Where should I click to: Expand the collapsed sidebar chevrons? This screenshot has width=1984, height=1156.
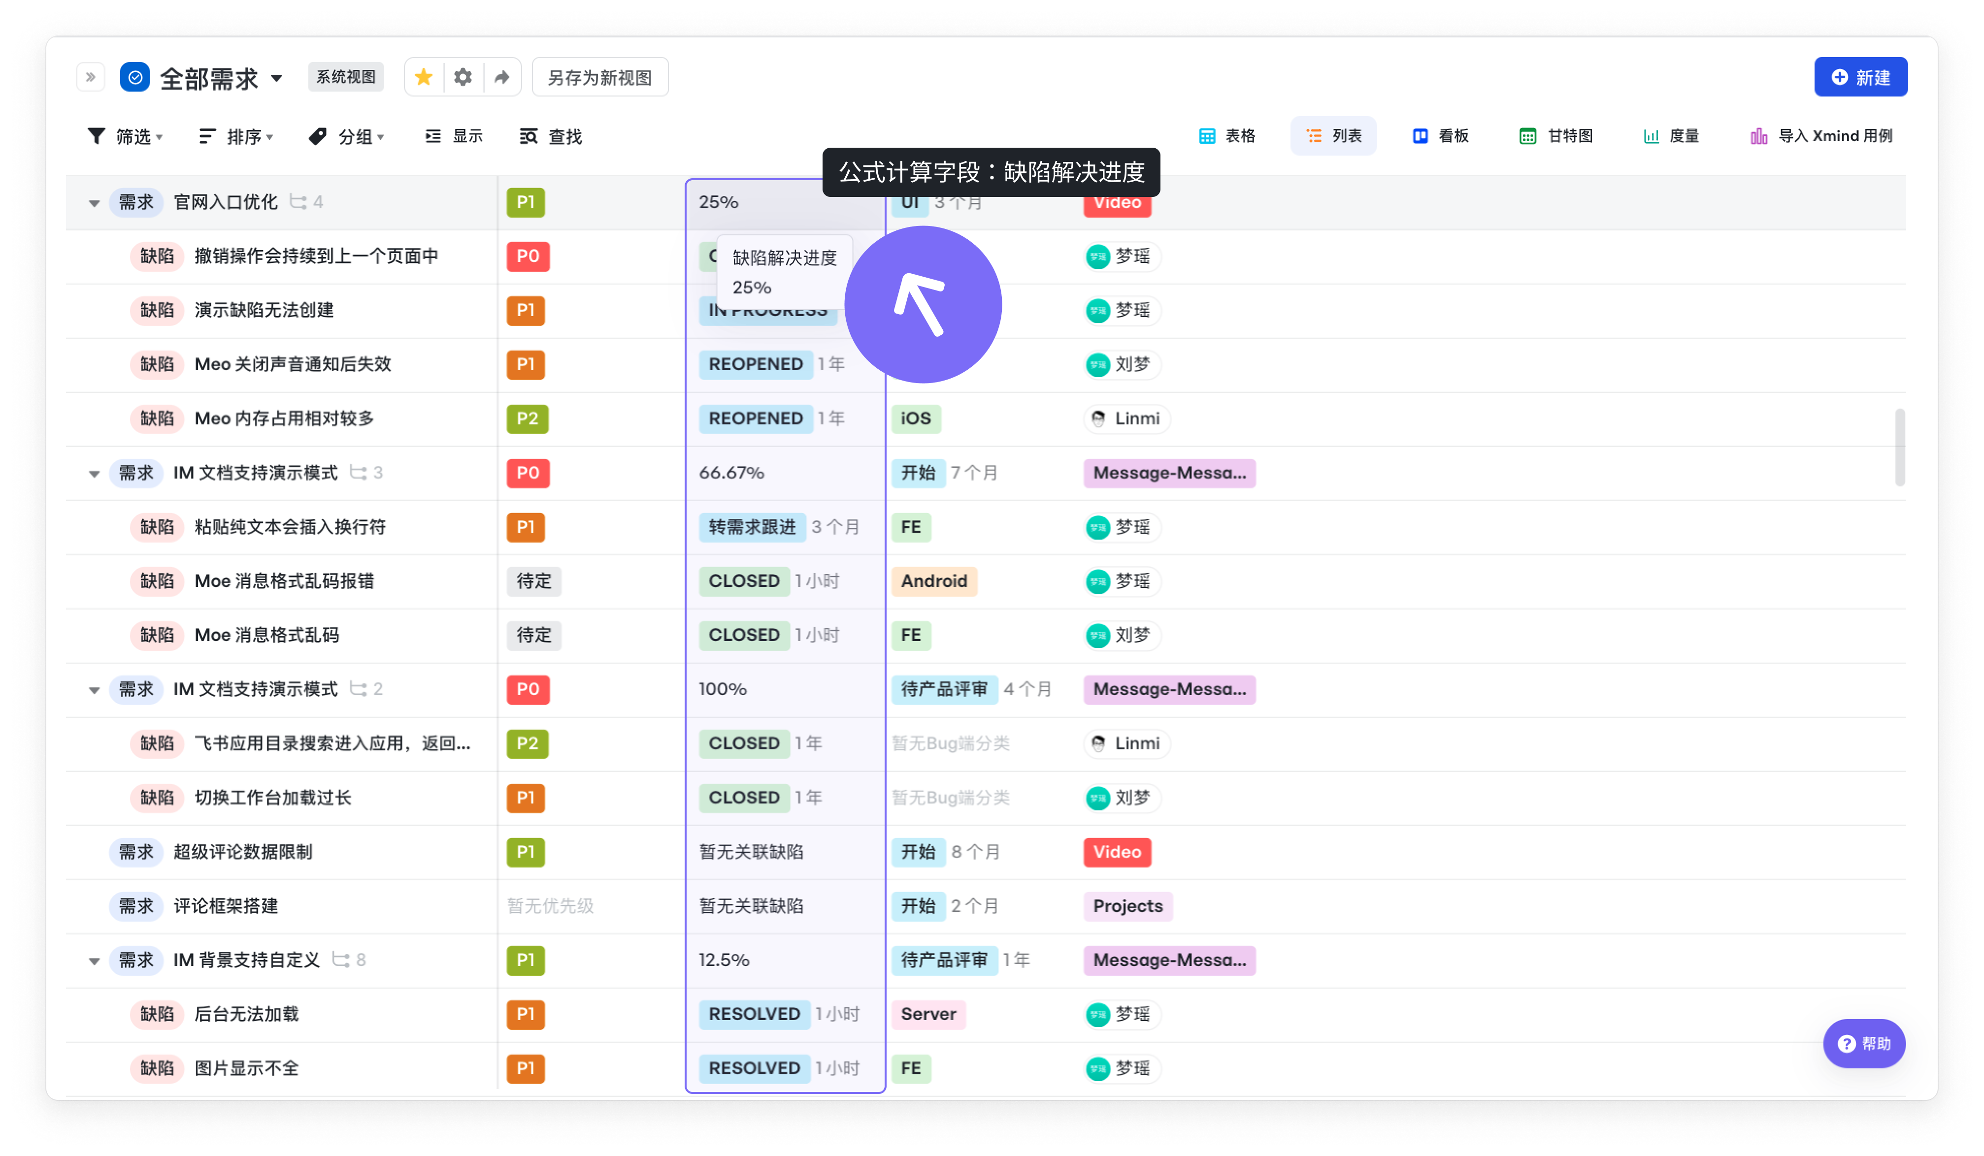pyautogui.click(x=91, y=77)
